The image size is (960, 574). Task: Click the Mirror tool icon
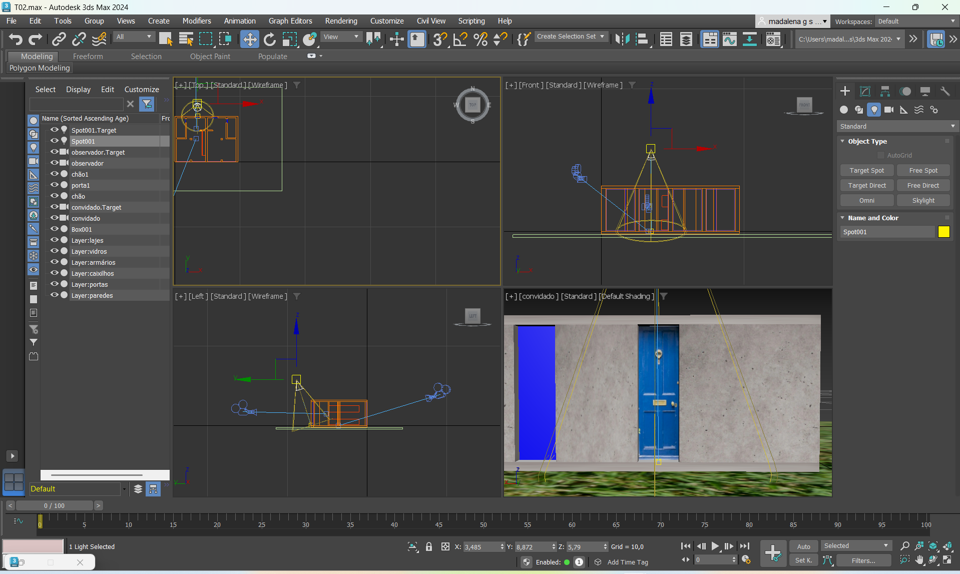tap(622, 39)
